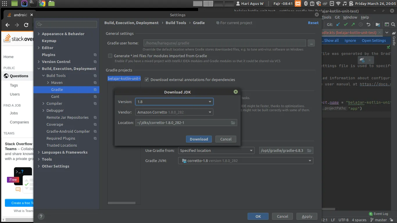397x223 pixels.
Task: Click the Ignore link in editor banner
Action: [350, 41]
